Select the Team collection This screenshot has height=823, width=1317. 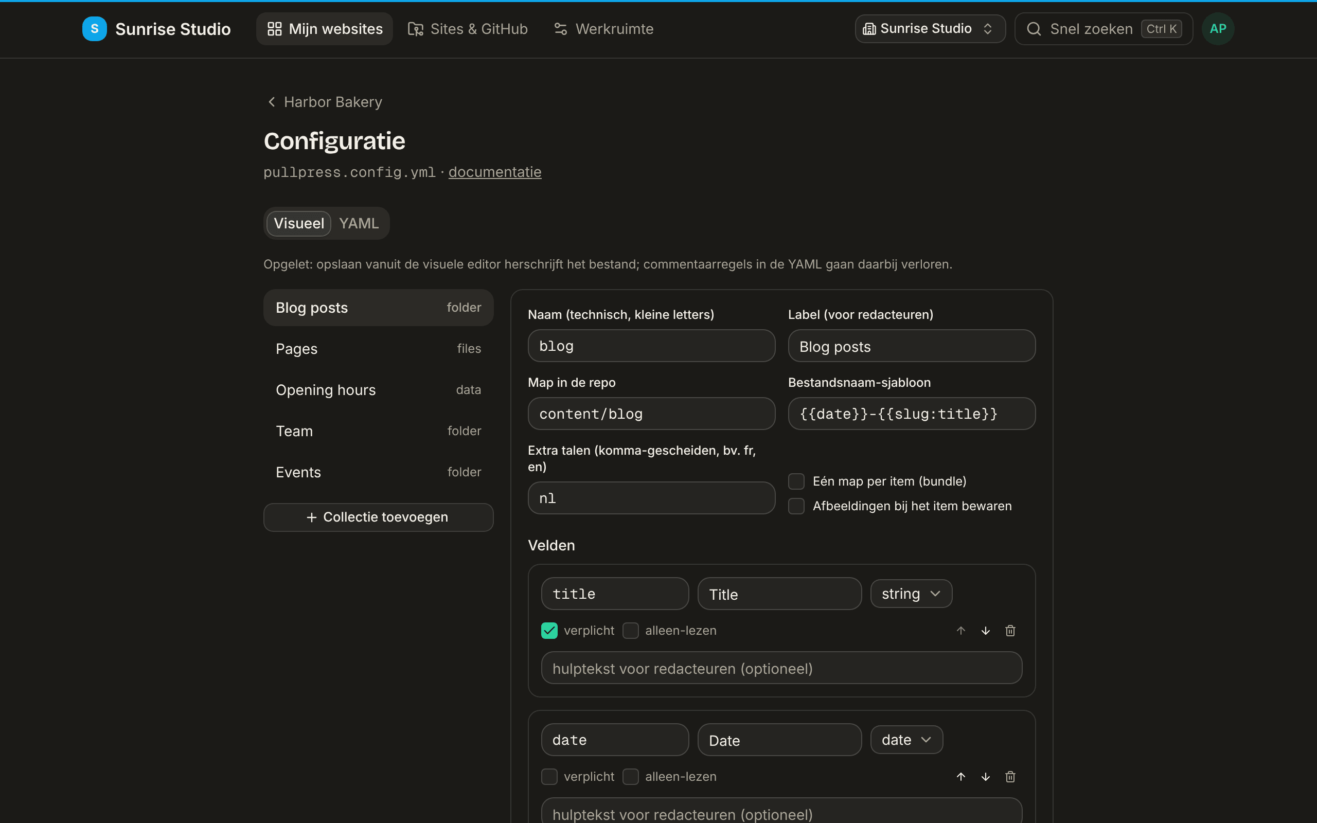(378, 431)
